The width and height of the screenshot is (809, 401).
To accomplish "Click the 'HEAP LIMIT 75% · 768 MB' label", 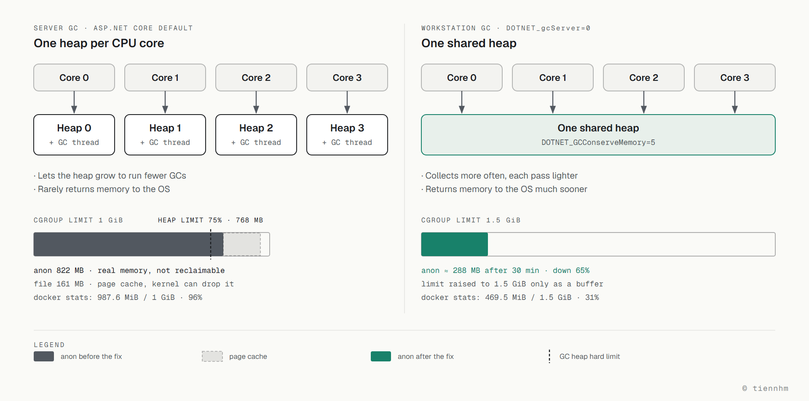I will (210, 220).
